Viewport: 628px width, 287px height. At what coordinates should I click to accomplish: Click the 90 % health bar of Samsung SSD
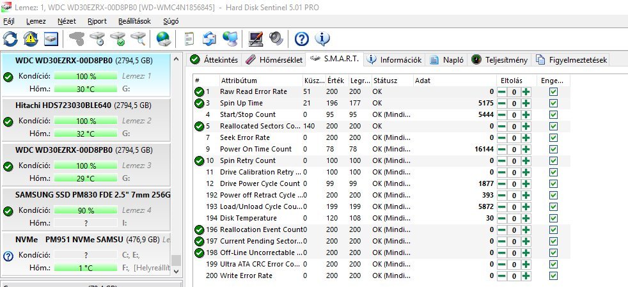[86, 210]
